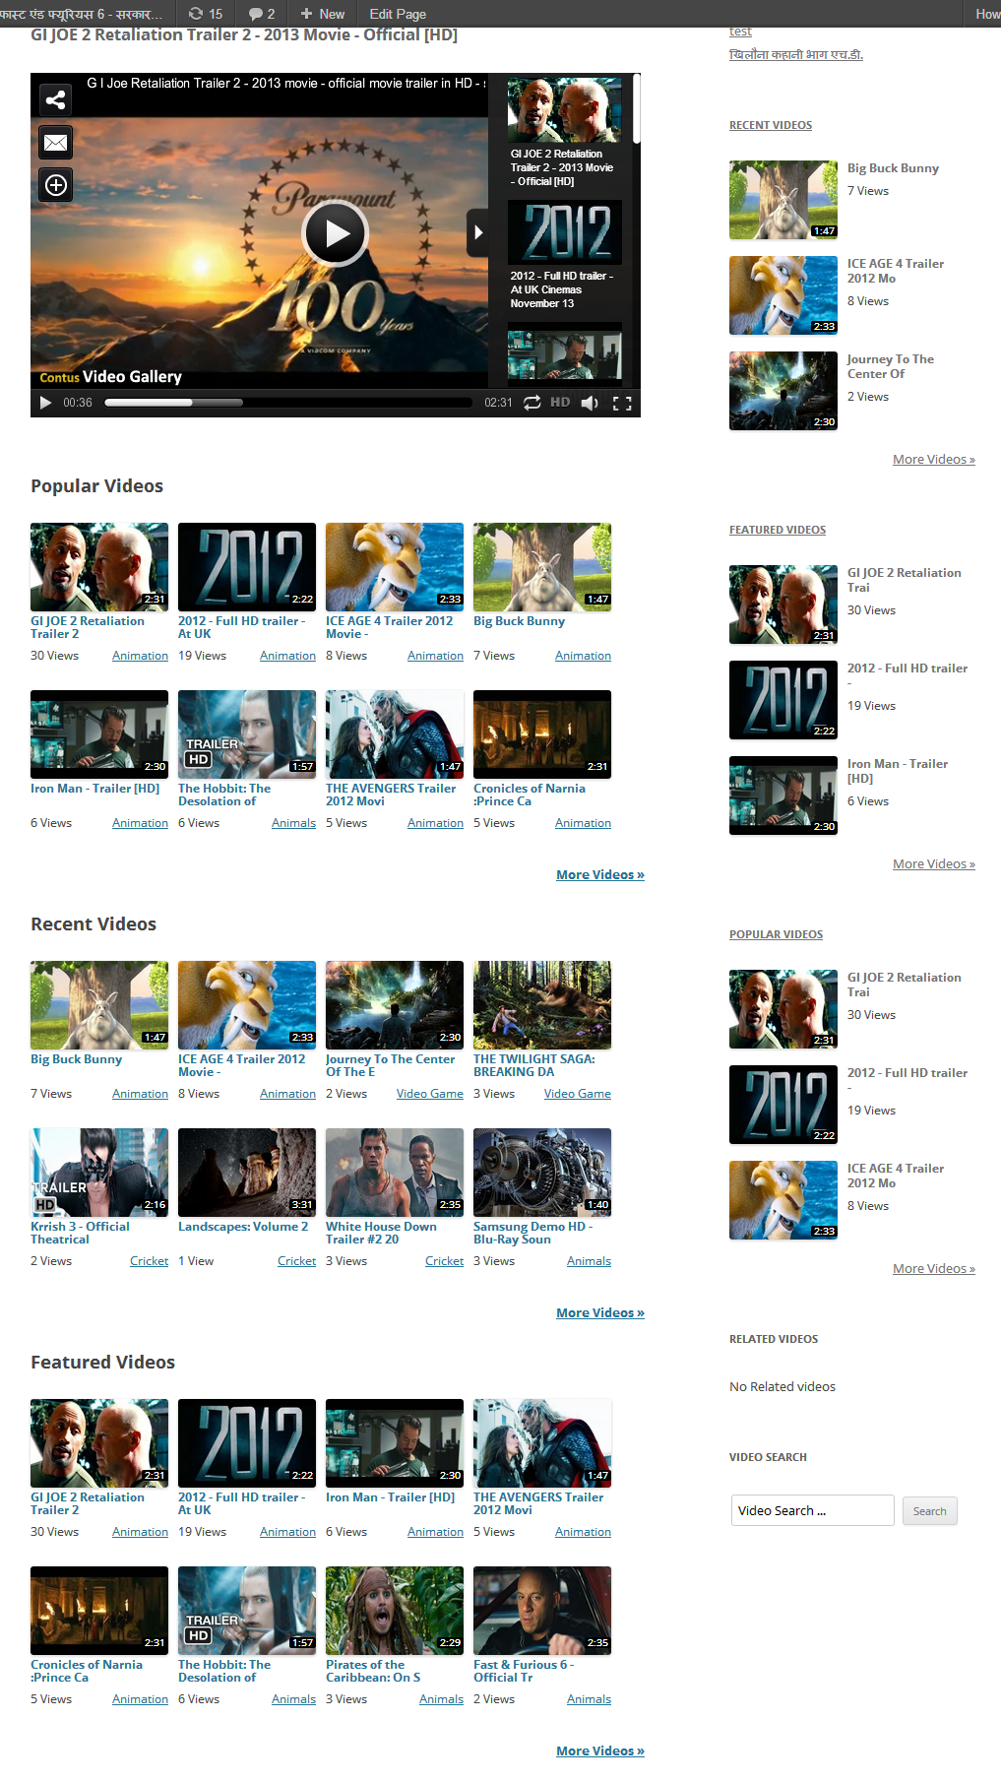Open Landscapes: Volume 2 video title
The image size is (1001, 1782).
[243, 1227]
